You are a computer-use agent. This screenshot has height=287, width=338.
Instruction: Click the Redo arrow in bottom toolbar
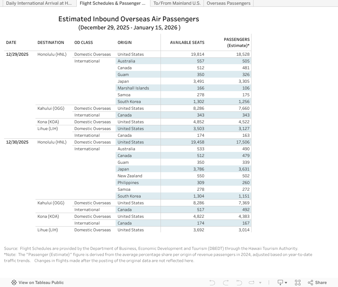pos(226,283)
